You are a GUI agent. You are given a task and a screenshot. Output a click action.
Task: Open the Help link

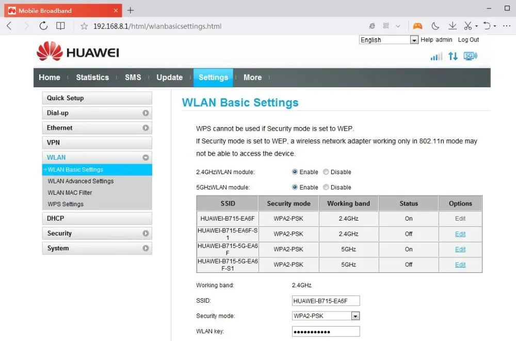pyautogui.click(x=427, y=40)
